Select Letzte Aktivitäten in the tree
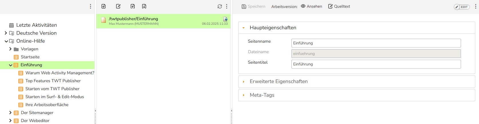Screen dimensions: 479x124 [x=37, y=25]
